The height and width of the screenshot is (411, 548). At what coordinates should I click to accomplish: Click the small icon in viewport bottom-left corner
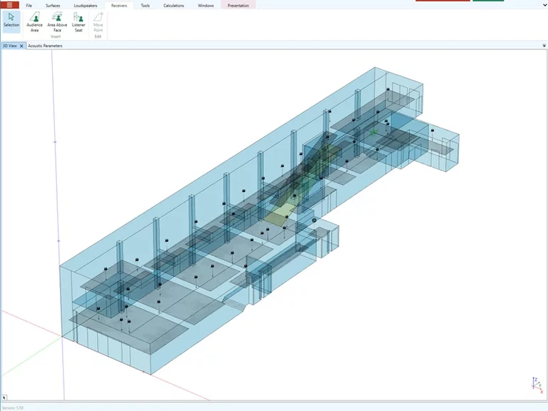coord(6,396)
